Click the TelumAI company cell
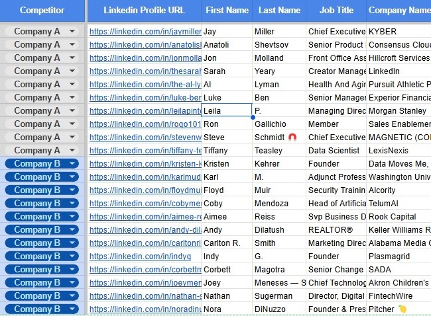 [399, 204]
